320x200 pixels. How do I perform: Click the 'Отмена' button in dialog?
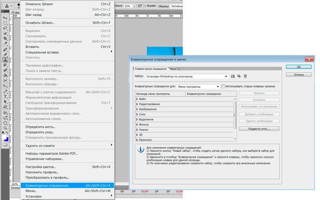pos(298,75)
